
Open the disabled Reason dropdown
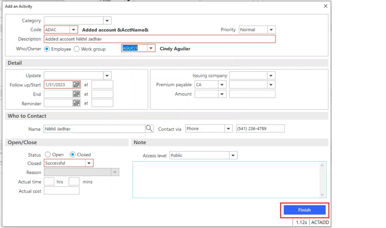(115, 172)
